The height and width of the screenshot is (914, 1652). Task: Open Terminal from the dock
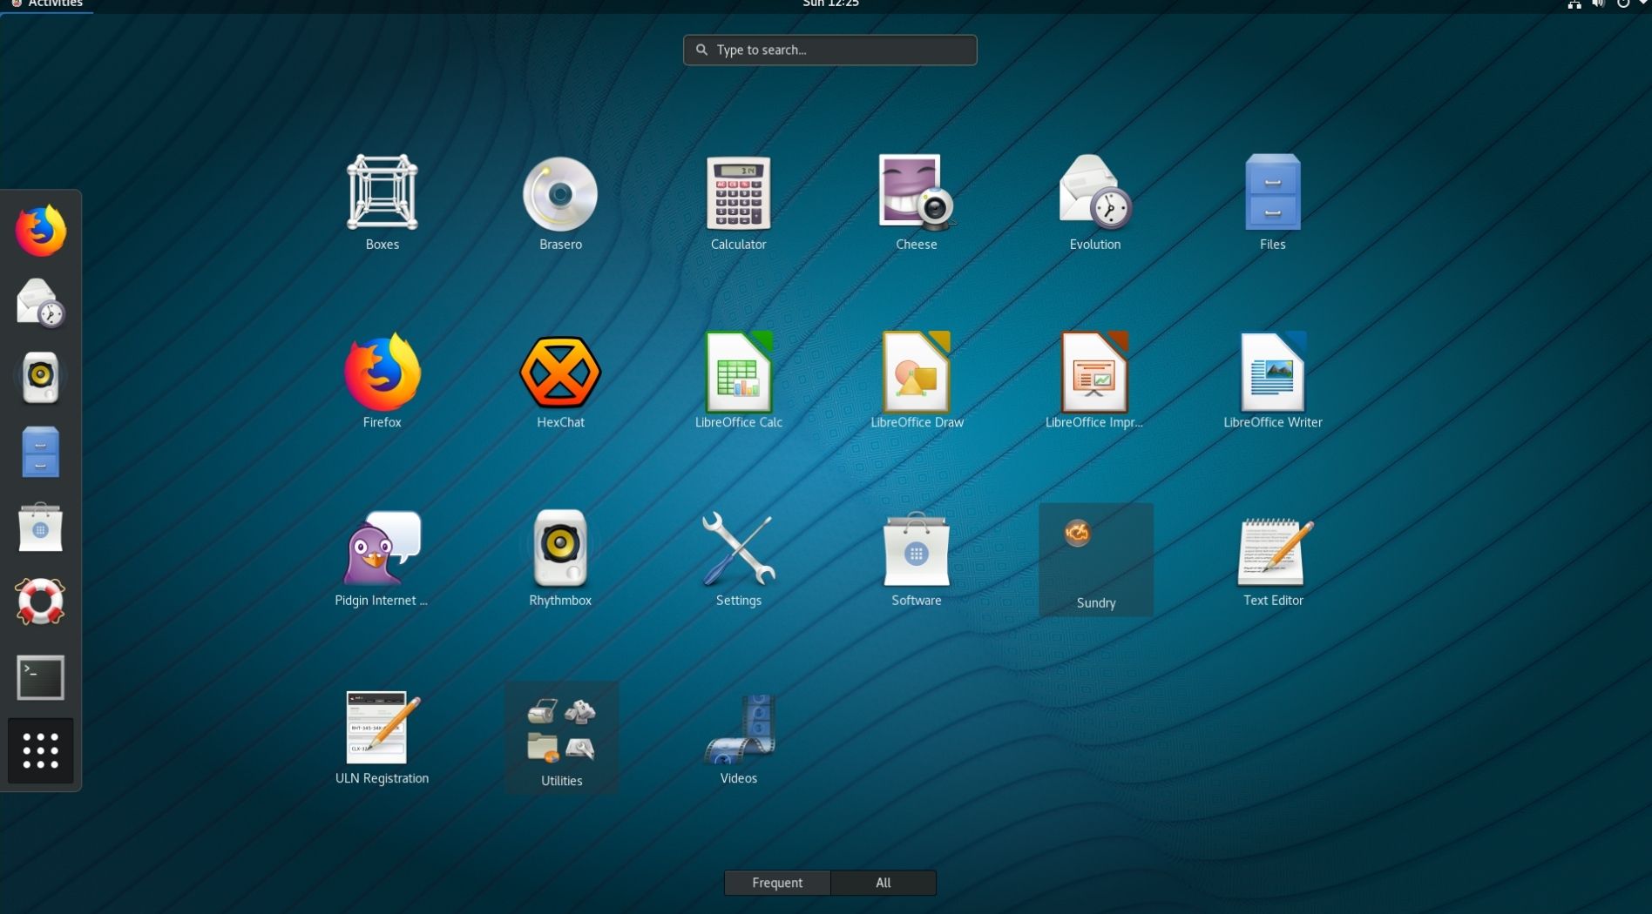[40, 677]
